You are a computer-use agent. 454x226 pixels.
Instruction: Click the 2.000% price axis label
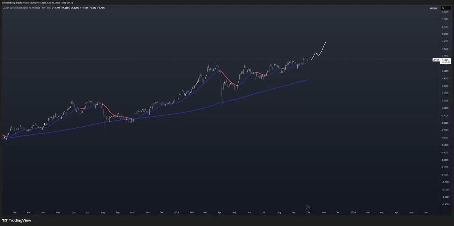445,34
